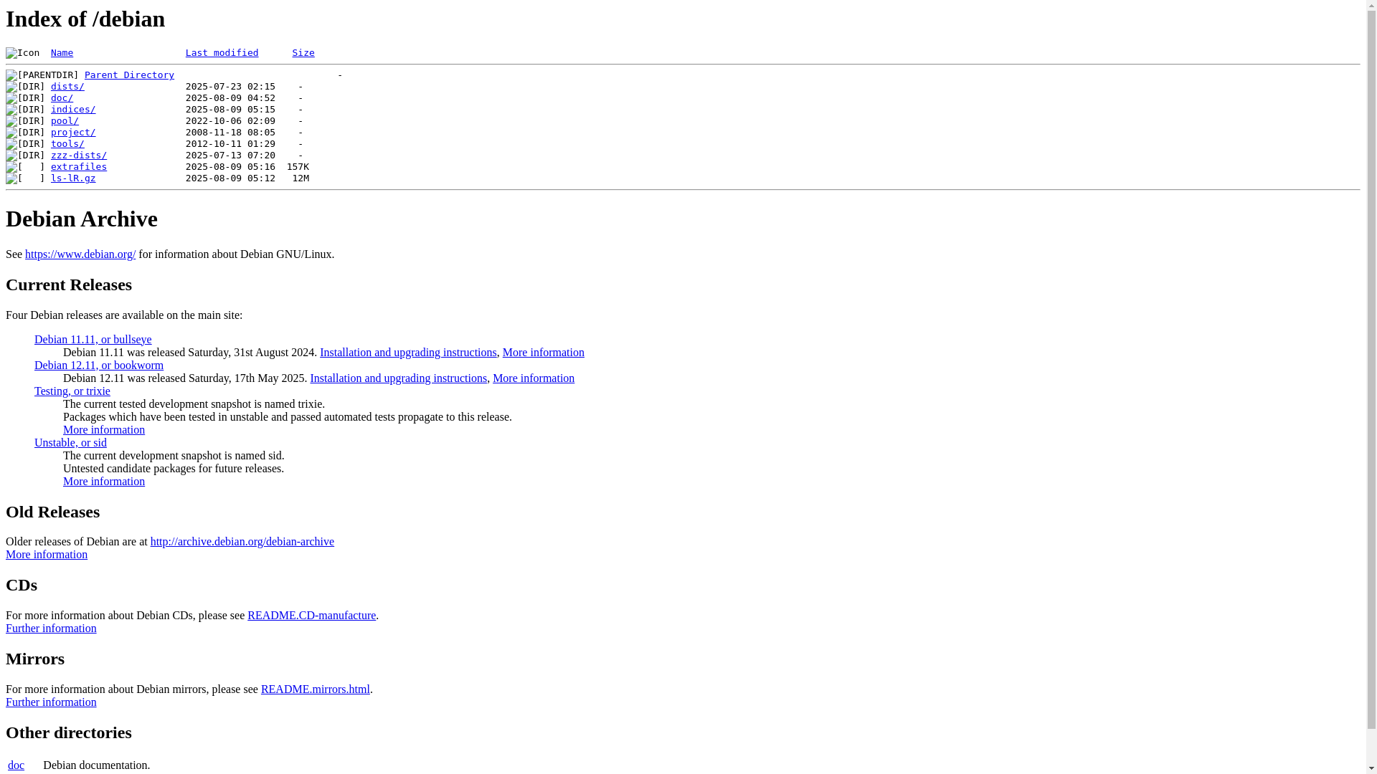1377x774 pixels.
Task: Open README.CD-manufacture link
Action: [312, 616]
